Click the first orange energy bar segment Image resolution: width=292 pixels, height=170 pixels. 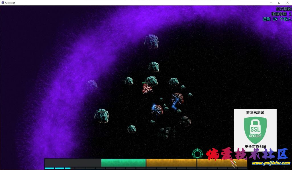point(171,163)
